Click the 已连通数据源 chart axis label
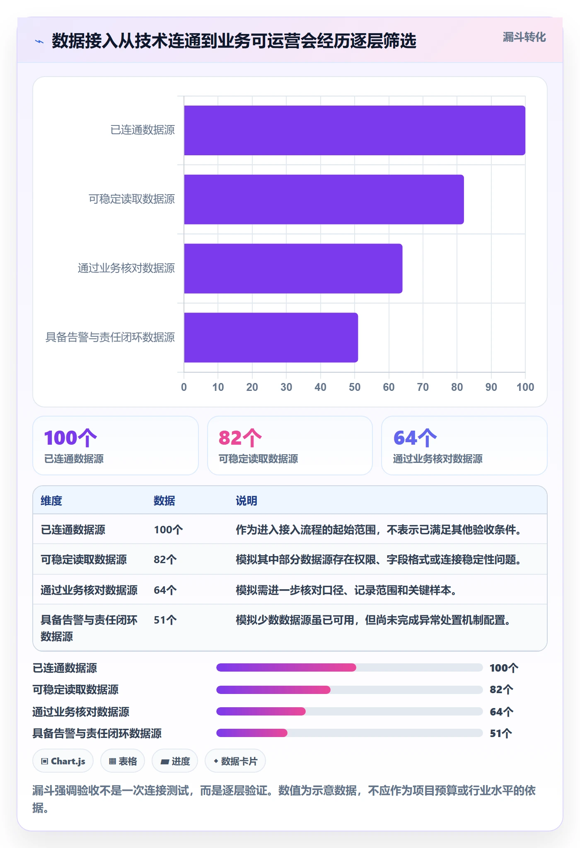The height and width of the screenshot is (848, 580). pyautogui.click(x=143, y=130)
